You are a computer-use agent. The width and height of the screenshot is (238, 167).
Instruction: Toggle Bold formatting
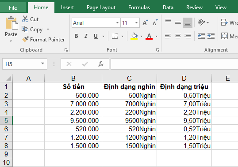tap(76, 36)
